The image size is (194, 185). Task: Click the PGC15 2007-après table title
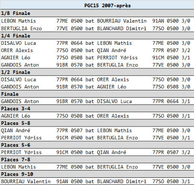point(107,6)
